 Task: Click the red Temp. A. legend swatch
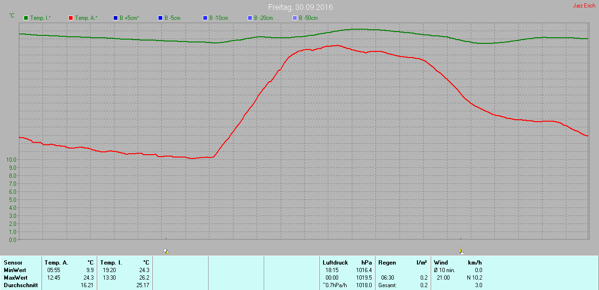coord(71,18)
